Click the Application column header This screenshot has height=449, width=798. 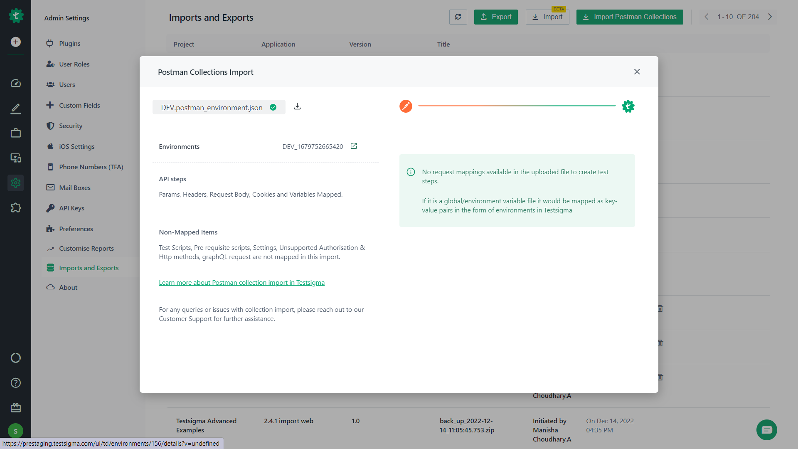coord(278,44)
